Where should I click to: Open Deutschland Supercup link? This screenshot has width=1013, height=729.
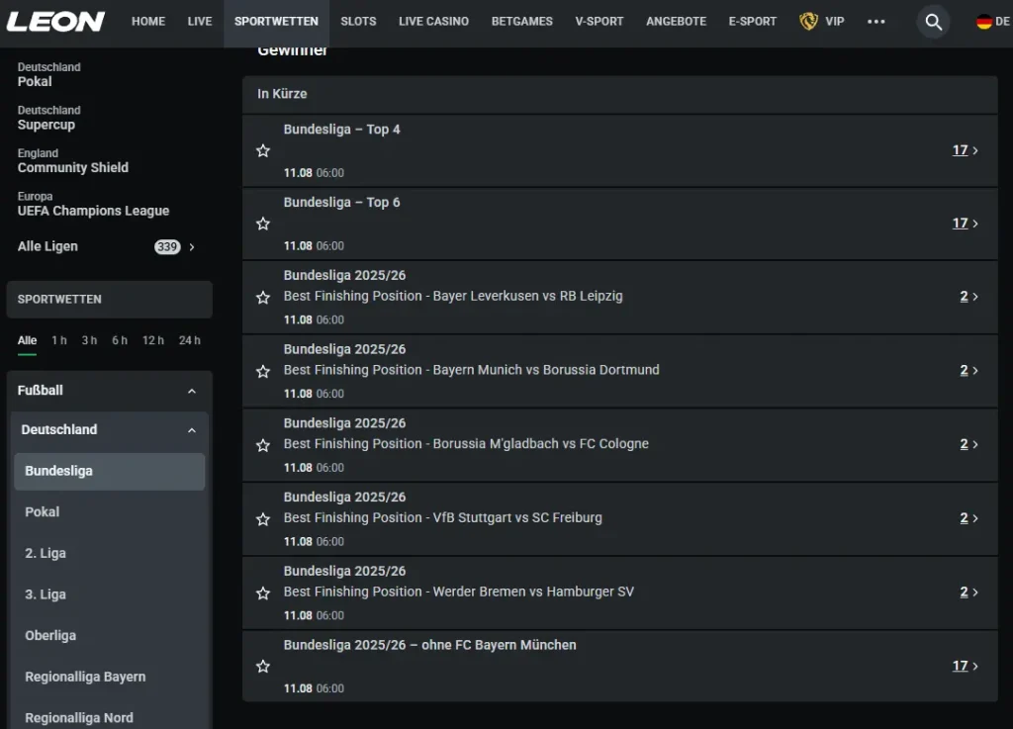point(49,118)
